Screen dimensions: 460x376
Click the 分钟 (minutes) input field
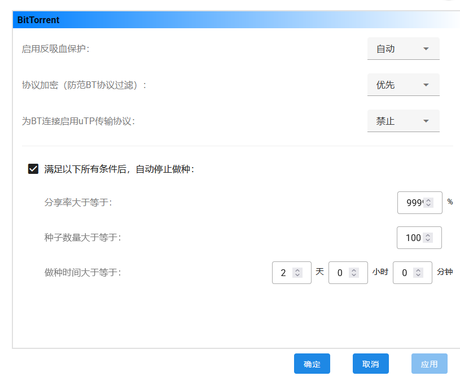[404, 273]
